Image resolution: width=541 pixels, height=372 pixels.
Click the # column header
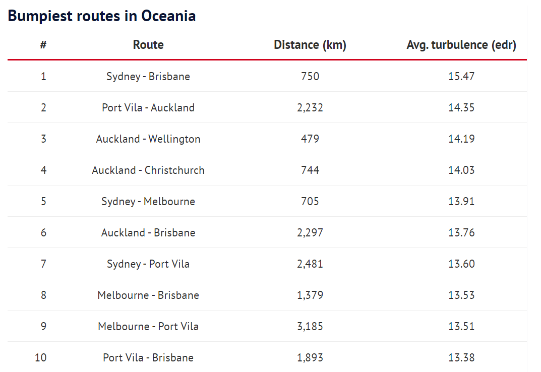point(43,45)
